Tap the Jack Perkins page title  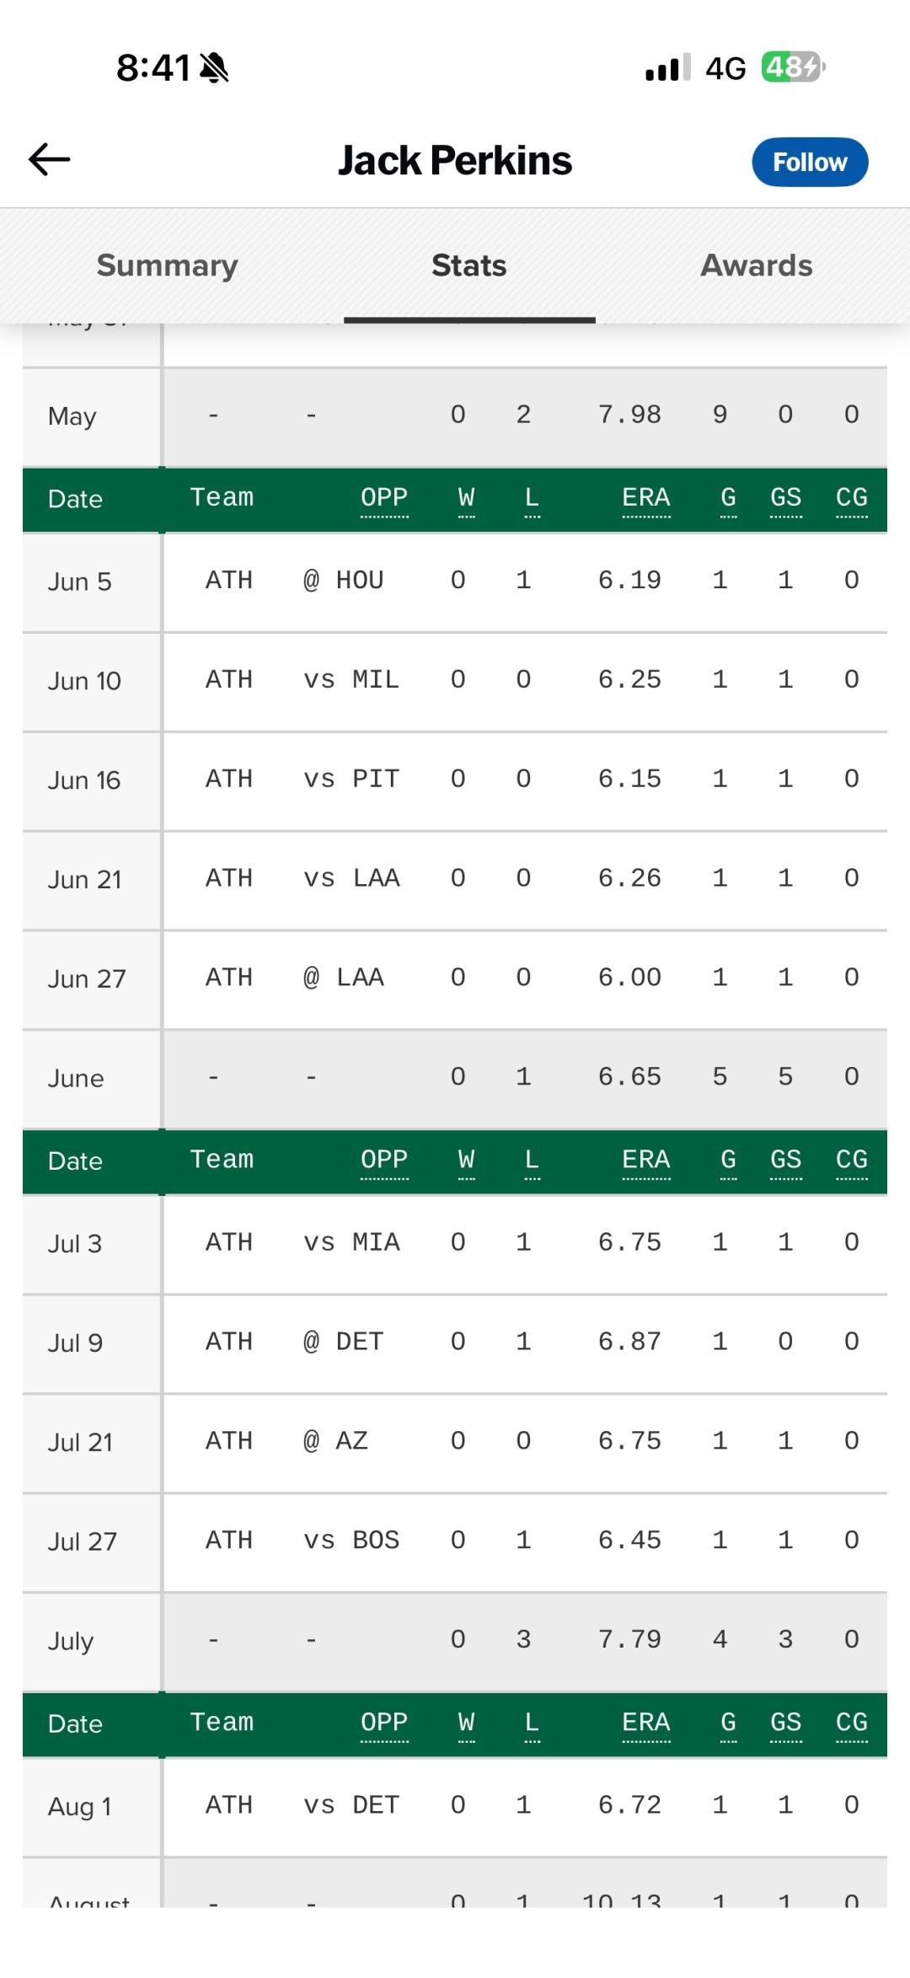(455, 160)
